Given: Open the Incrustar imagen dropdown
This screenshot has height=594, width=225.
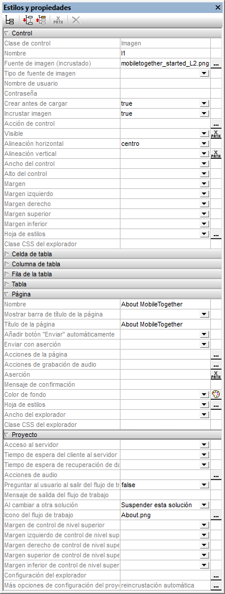Looking at the screenshot, I should click(204, 113).
